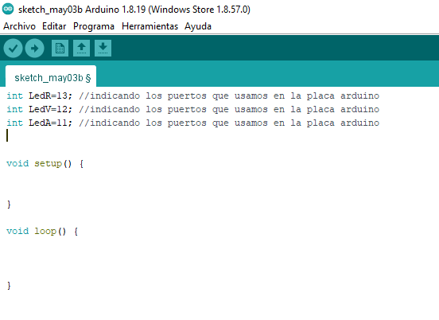This screenshot has width=439, height=320.
Task: Save the sketch with down-arrow icon
Action: (x=103, y=49)
